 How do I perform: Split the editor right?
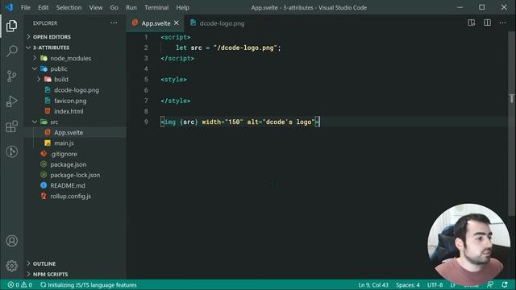[487, 23]
